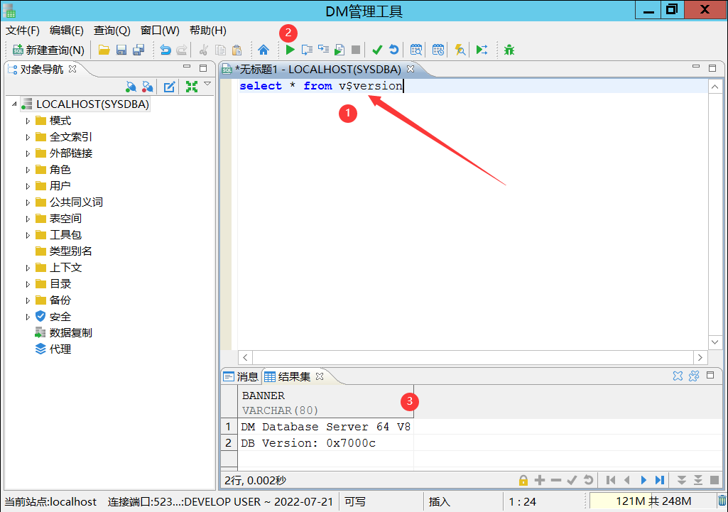728x512 pixels.
Task: Expand the 安全 node
Action: click(x=28, y=317)
